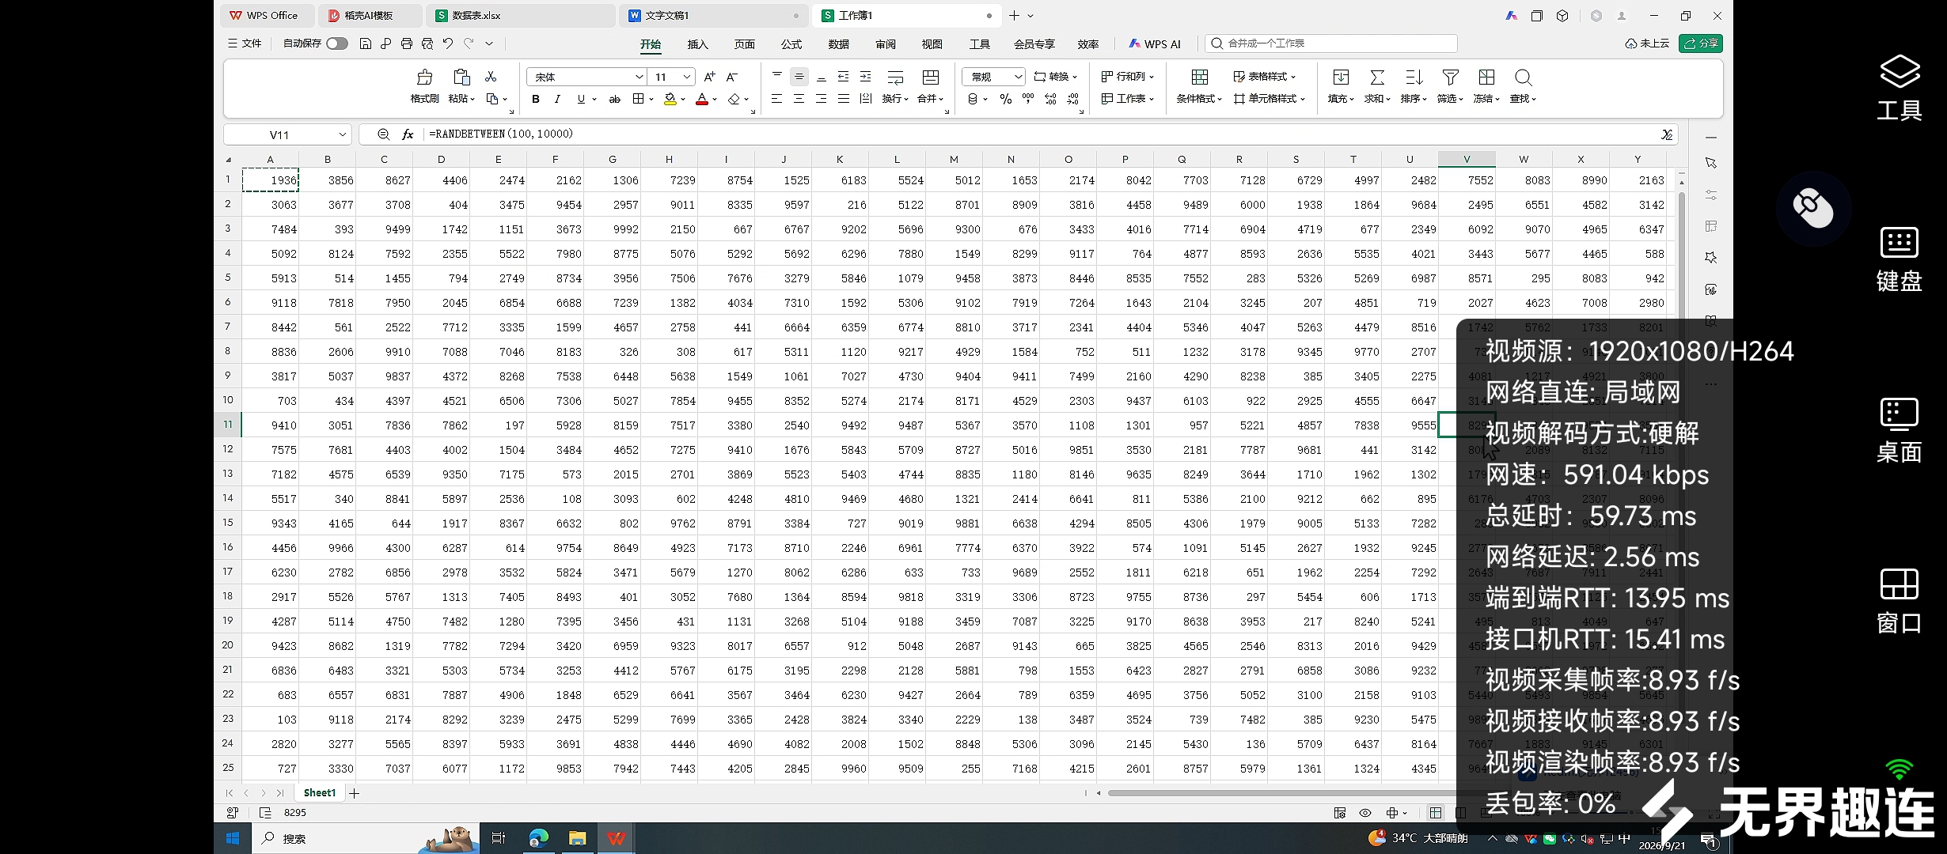
Task: Expand the Name Box dropdown showing V11
Action: (342, 134)
